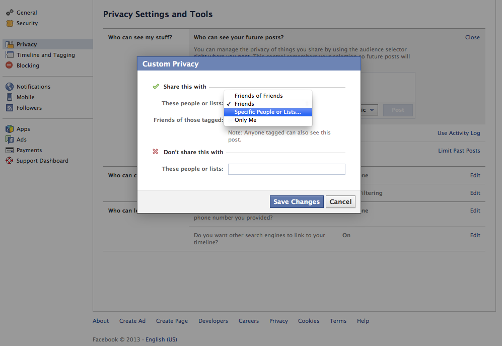Screen dimensions: 502x346
Task: Open Blocking via red stop icon
Action: tap(9, 65)
